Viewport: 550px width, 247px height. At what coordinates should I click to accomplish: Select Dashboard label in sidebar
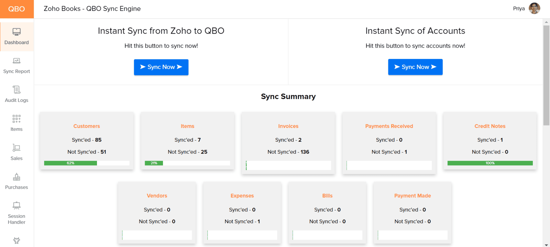click(x=16, y=43)
